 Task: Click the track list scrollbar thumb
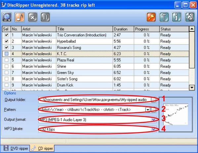[x=192, y=50]
